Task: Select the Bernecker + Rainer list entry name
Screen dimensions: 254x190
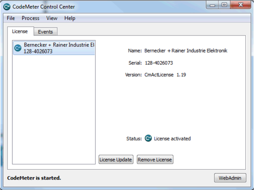Action: (x=59, y=45)
